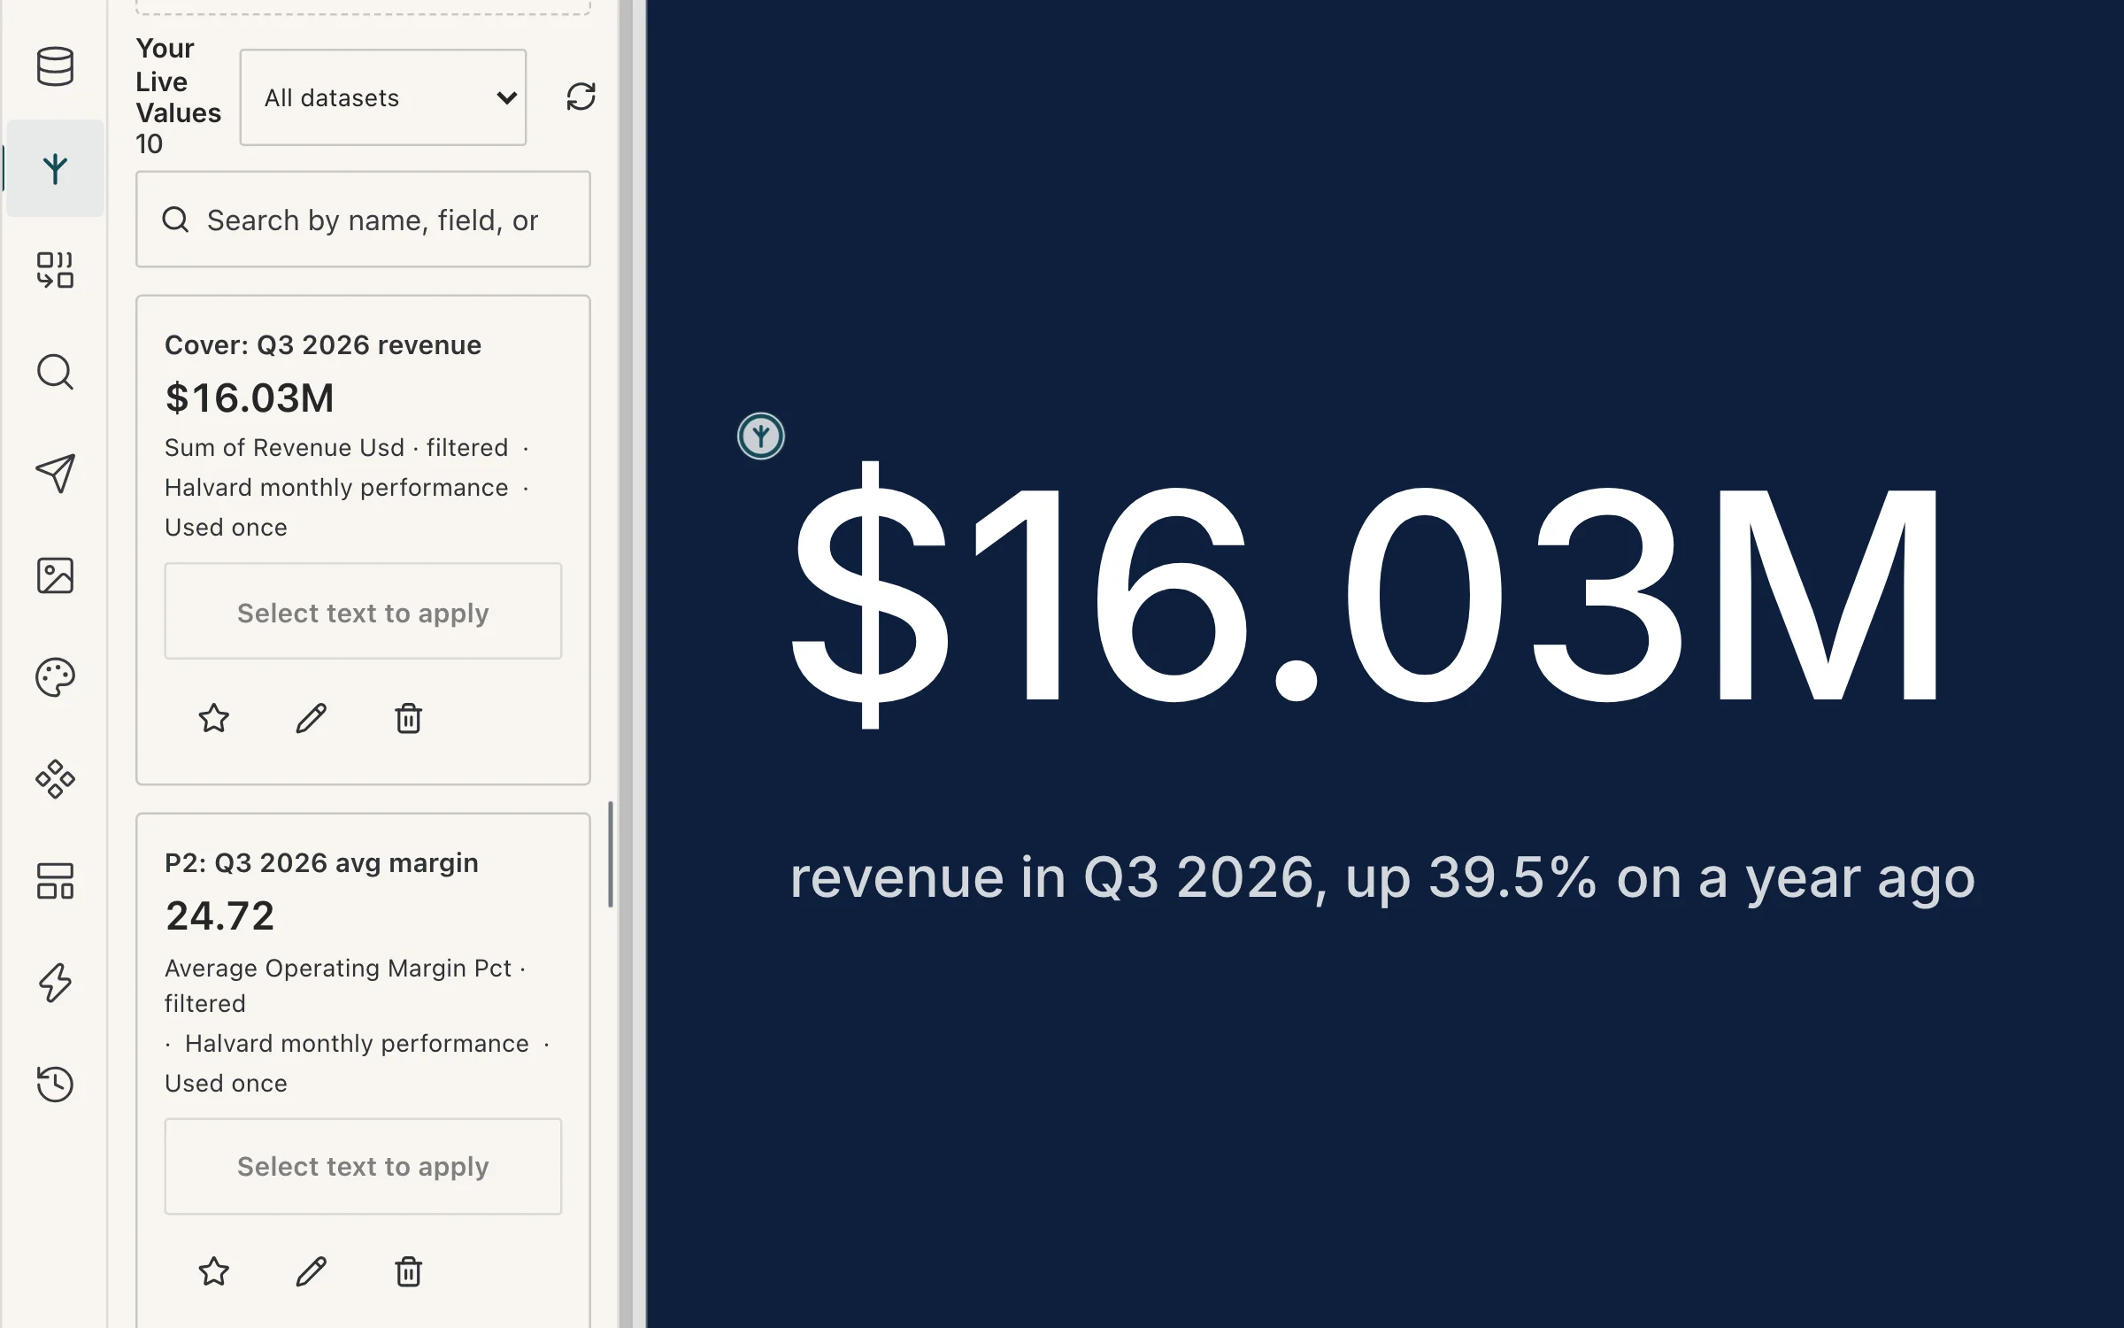Select the large $16.03M headline on the slide
2124x1328 pixels.
(1365, 593)
